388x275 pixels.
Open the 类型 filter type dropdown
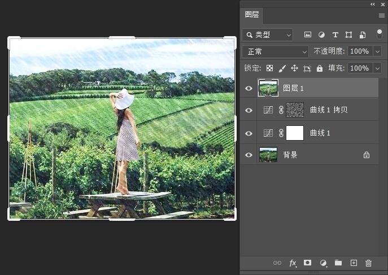pos(268,35)
